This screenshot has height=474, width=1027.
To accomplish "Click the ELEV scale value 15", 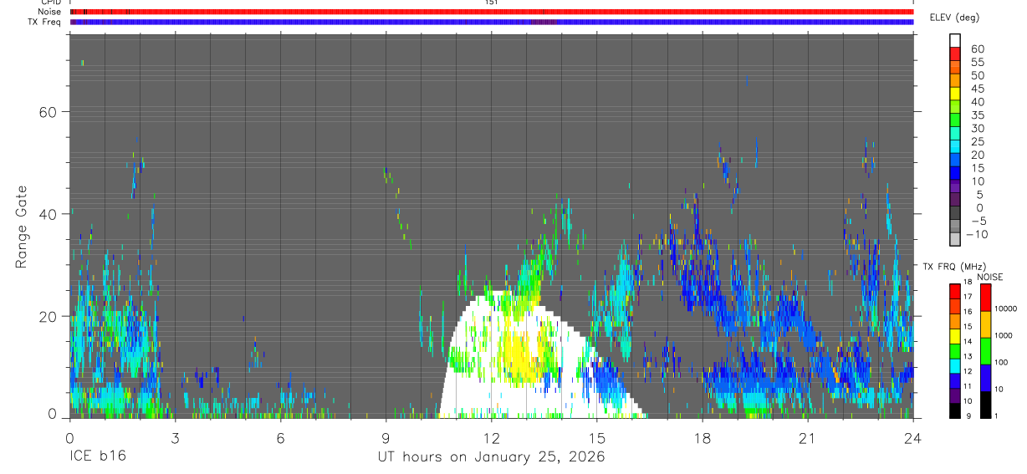I will (x=976, y=168).
